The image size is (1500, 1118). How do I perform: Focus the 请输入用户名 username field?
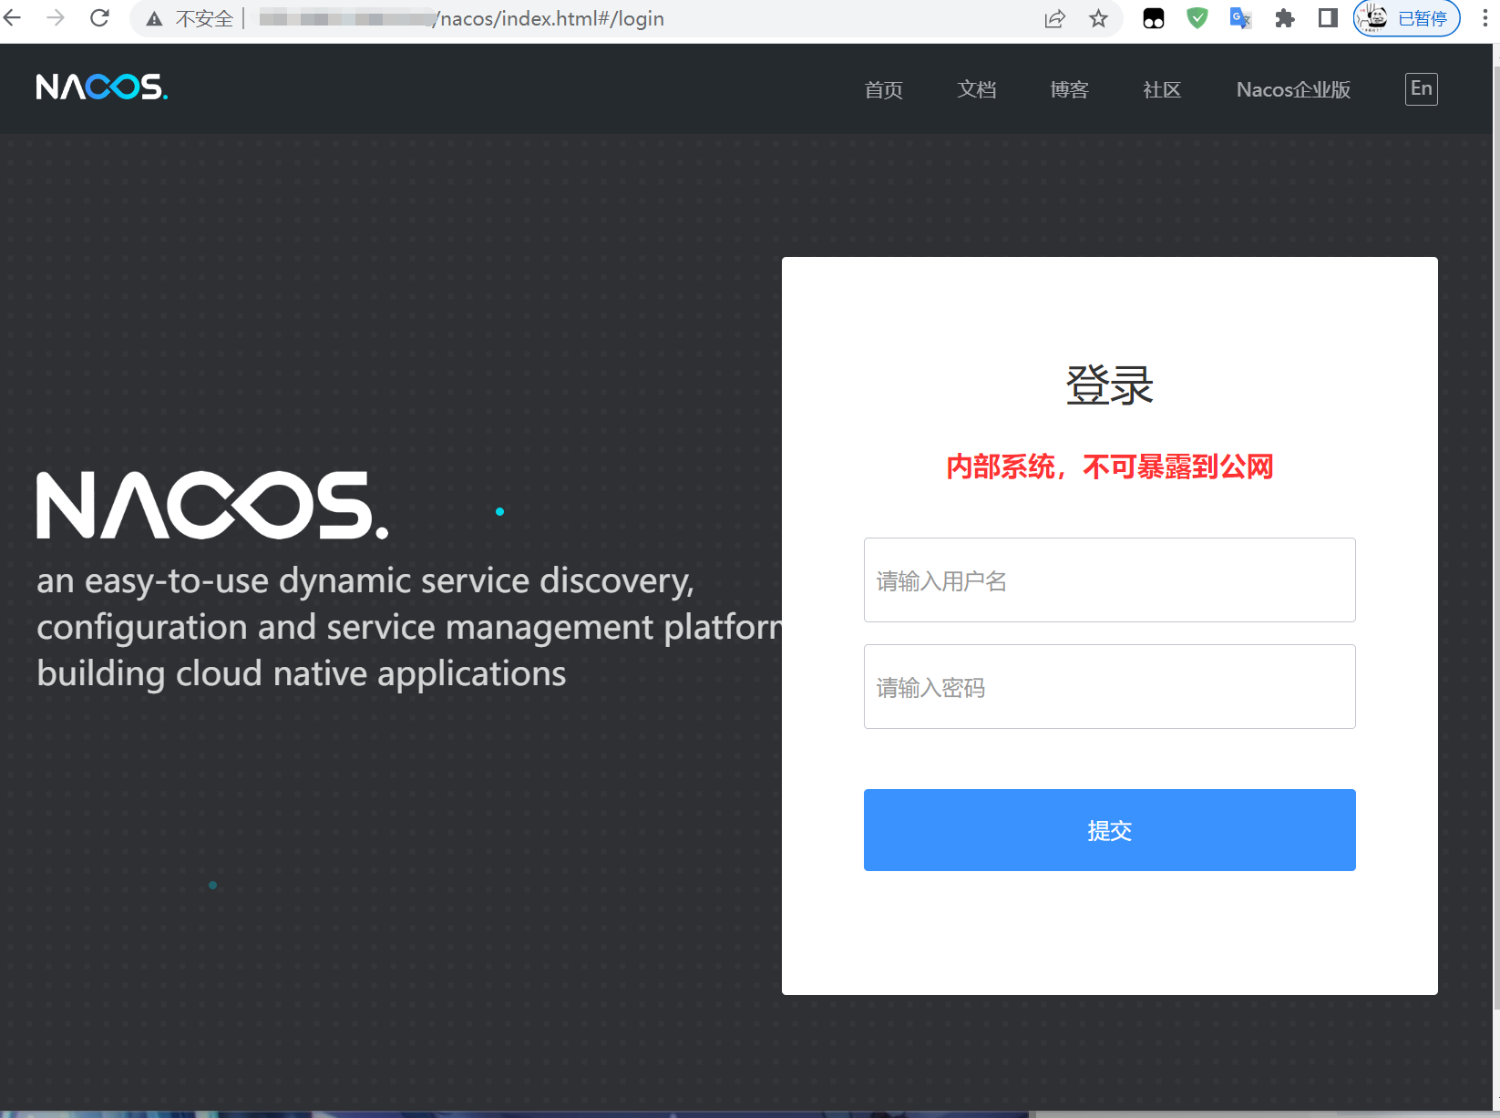click(1109, 580)
